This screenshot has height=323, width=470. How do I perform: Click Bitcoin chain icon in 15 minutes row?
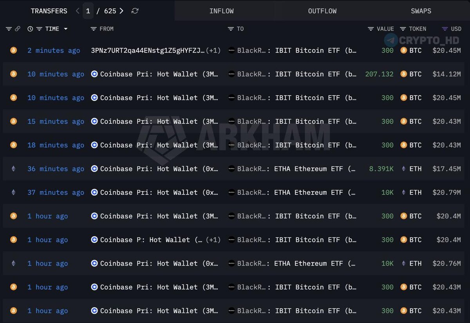pyautogui.click(x=13, y=121)
